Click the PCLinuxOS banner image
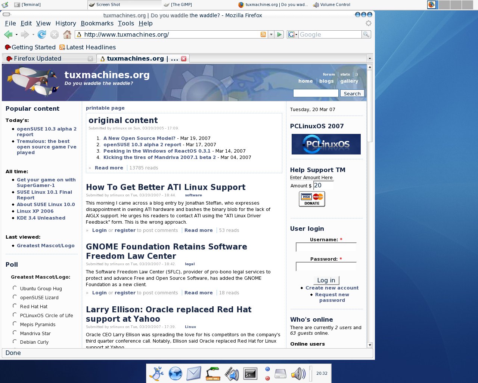The height and width of the screenshot is (383, 478). (326, 144)
